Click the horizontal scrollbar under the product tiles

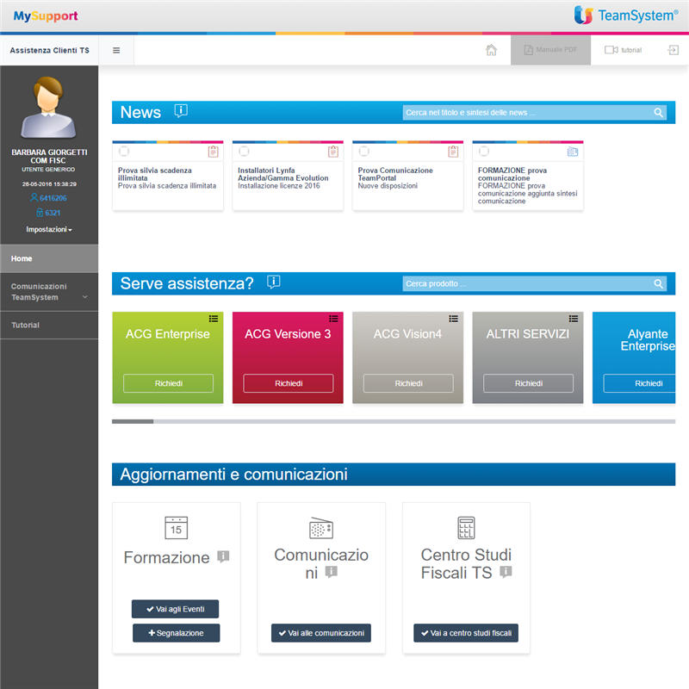pyautogui.click(x=394, y=421)
